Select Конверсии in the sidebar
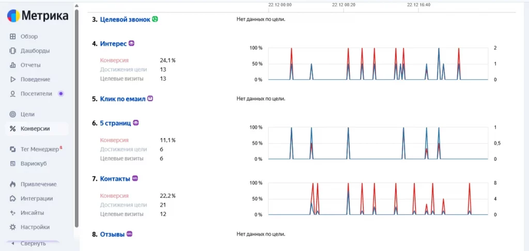The image size is (529, 251). click(x=35, y=129)
